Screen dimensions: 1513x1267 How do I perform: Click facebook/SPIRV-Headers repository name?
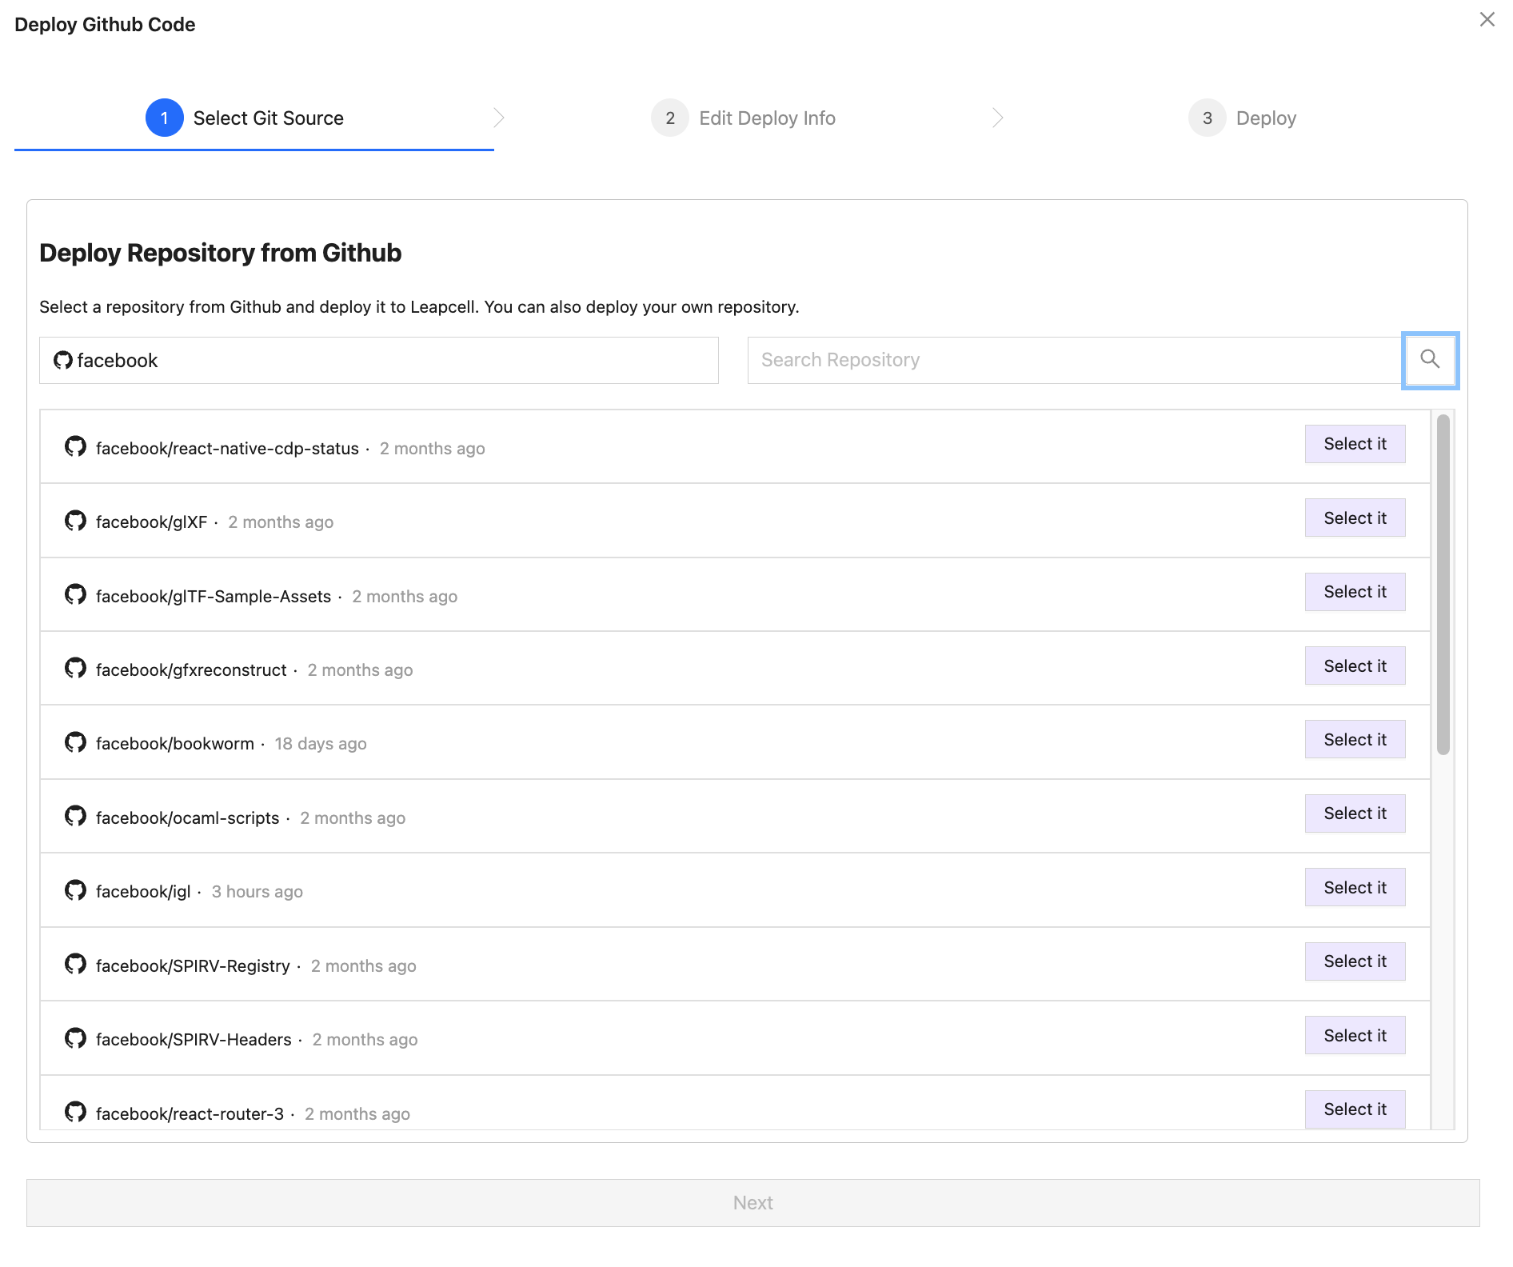[x=194, y=1040]
